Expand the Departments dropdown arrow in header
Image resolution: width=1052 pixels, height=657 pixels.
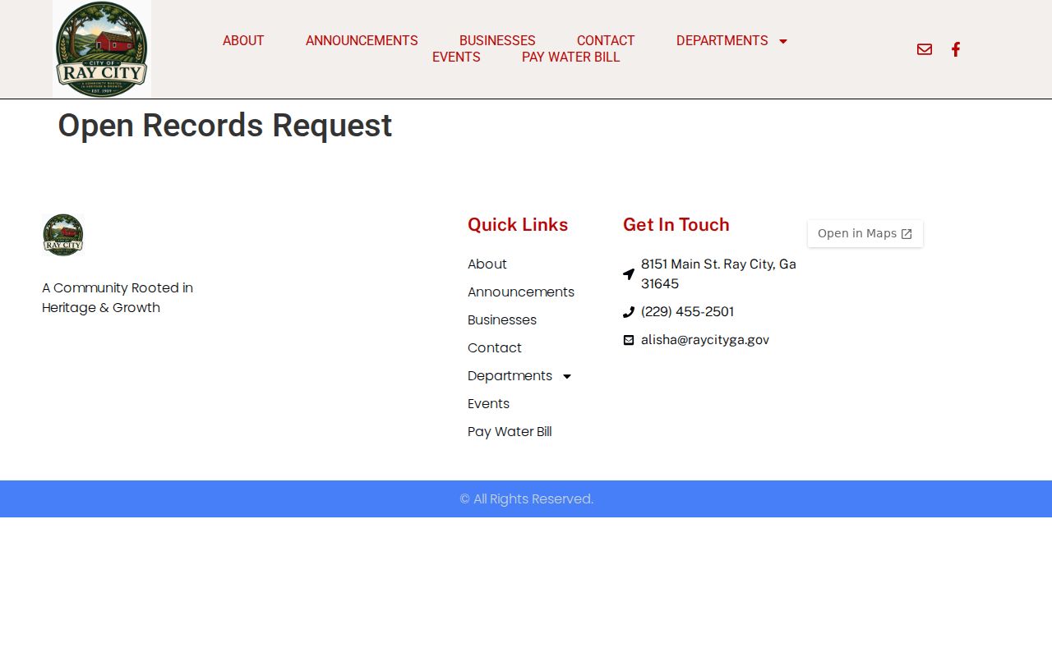pos(783,41)
